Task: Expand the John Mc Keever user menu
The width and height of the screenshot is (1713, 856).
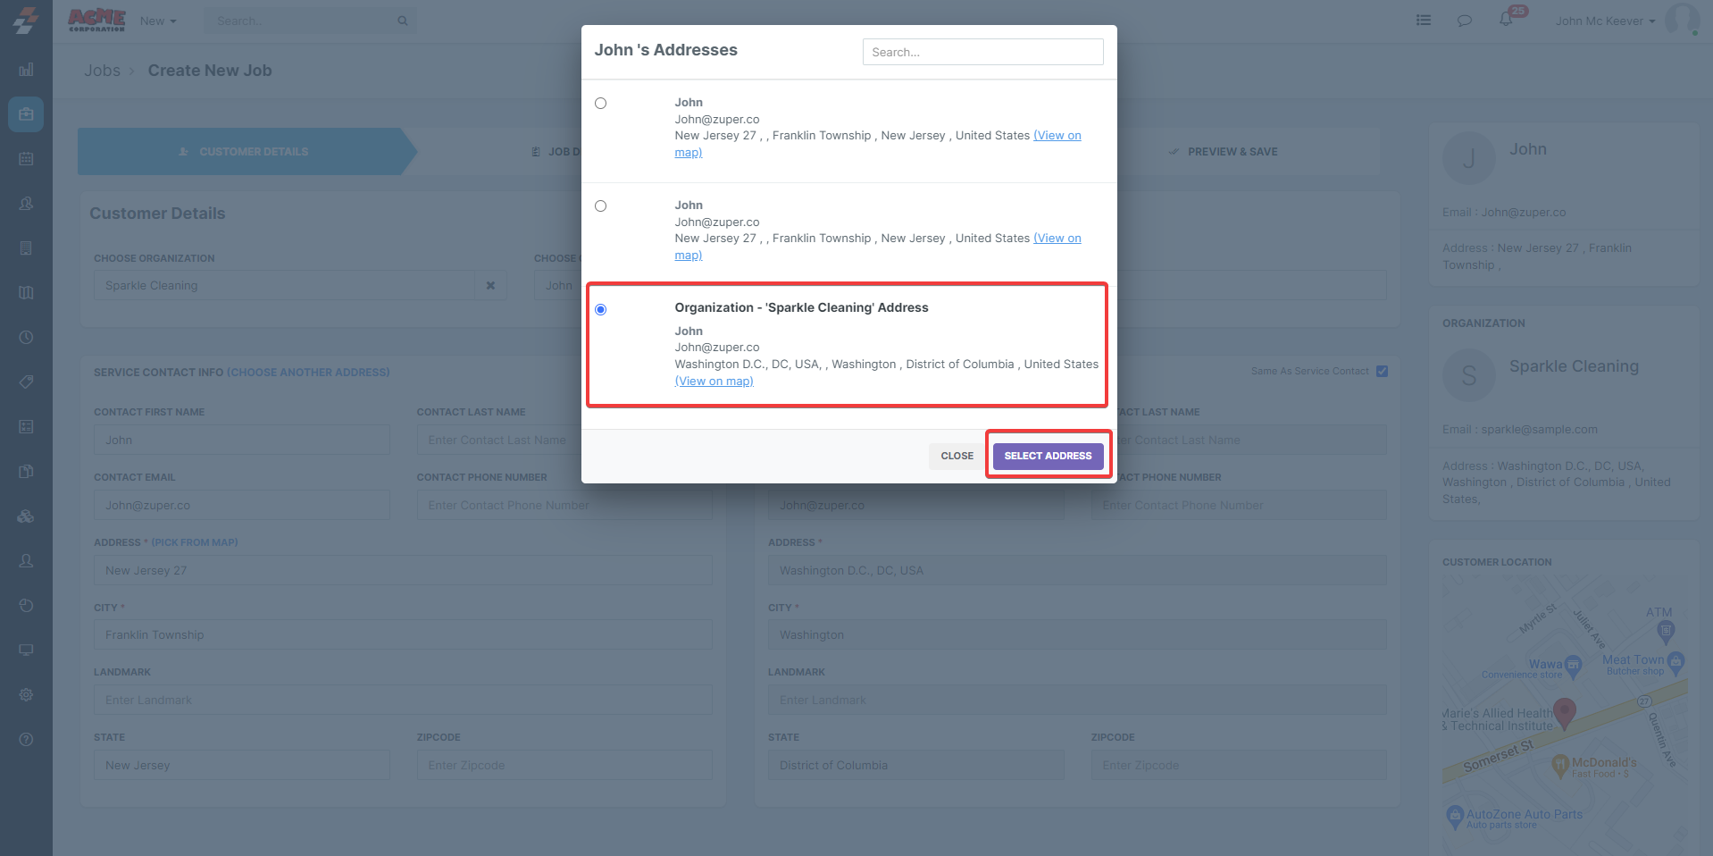Action: point(1605,21)
